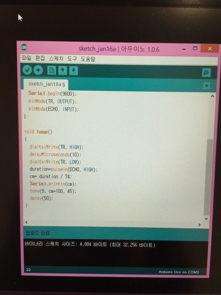Click the binary sketch size console message
The width and height of the screenshot is (221, 295).
(x=90, y=244)
